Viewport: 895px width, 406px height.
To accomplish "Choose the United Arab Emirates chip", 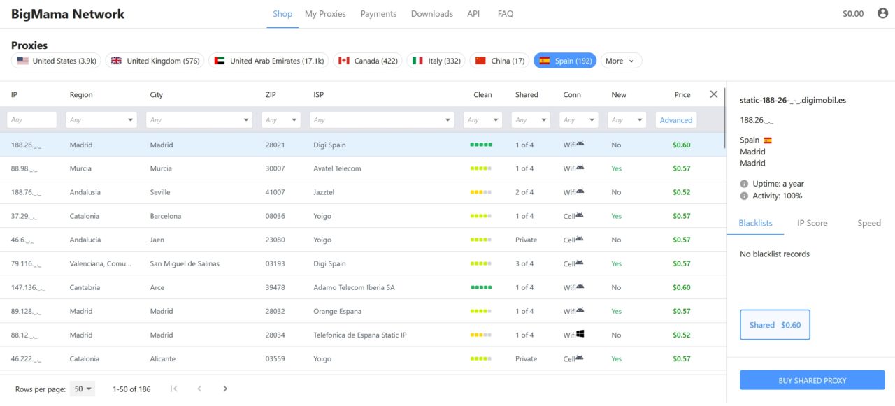I will pyautogui.click(x=268, y=61).
